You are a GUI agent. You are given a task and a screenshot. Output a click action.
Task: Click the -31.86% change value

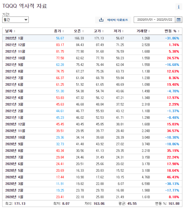point(172,38)
